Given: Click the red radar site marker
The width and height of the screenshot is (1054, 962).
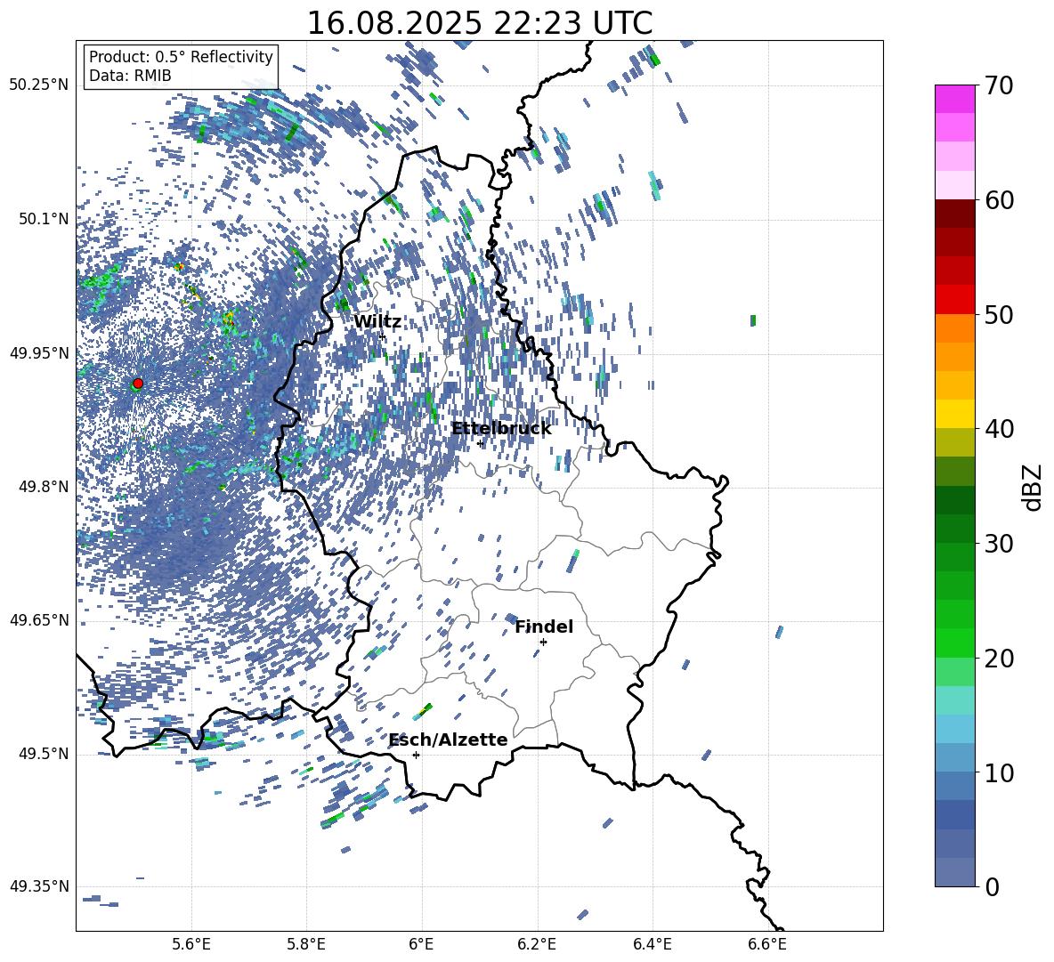Looking at the screenshot, I should tap(138, 383).
